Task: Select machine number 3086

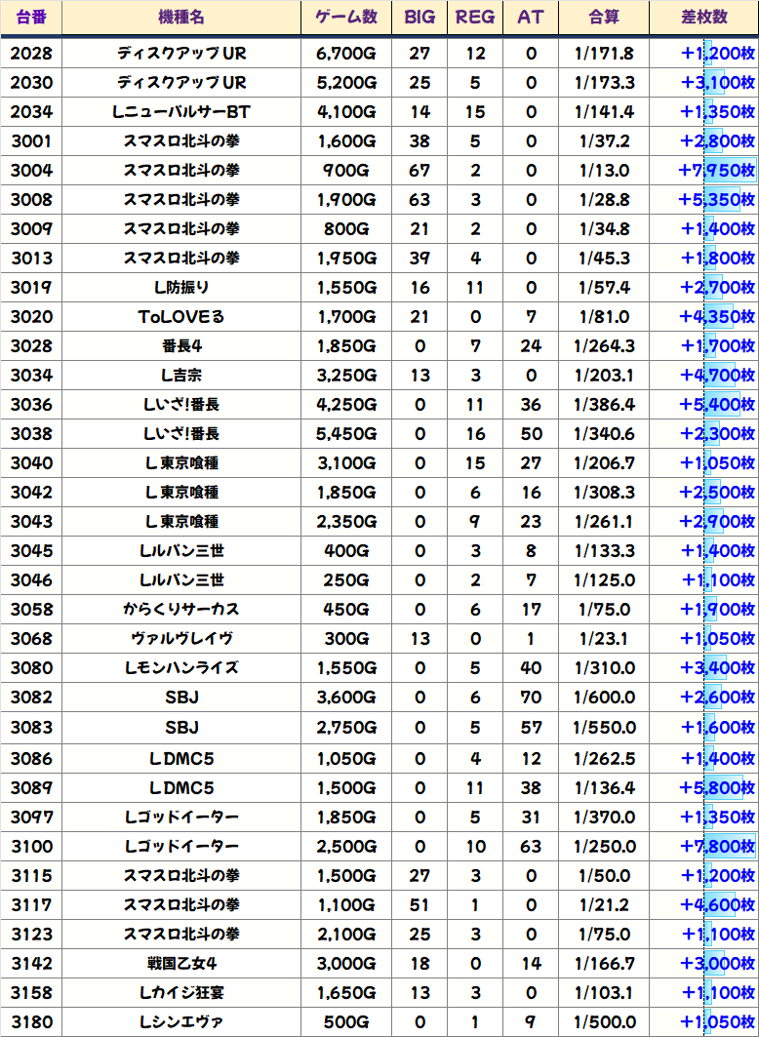Action: coord(31,758)
